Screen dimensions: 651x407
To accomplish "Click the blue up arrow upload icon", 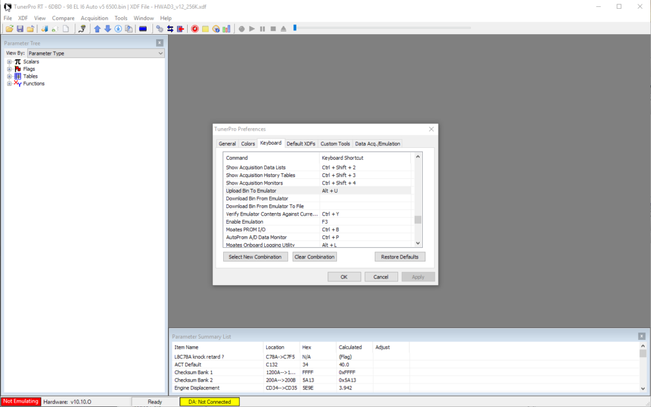I will (x=97, y=28).
